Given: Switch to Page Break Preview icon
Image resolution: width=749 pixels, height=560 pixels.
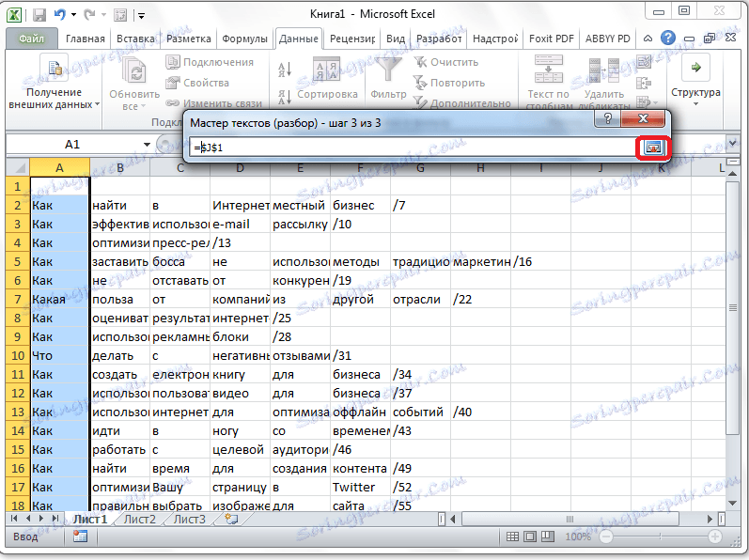Looking at the screenshot, I should point(548,537).
